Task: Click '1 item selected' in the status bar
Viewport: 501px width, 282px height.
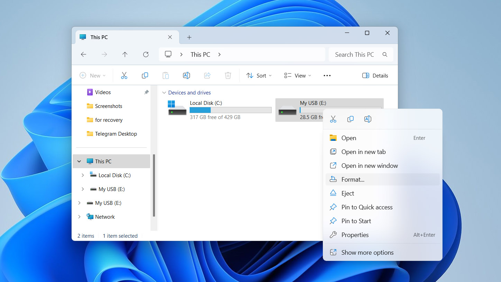Action: (x=120, y=236)
